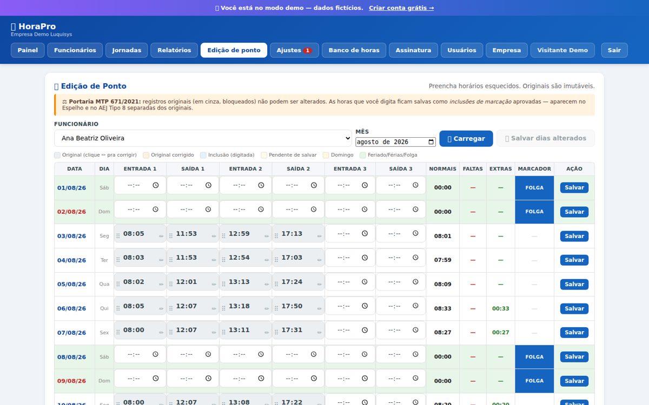Save the 06/08/26 row with Salvar
This screenshot has height=405, width=649.
(x=574, y=308)
